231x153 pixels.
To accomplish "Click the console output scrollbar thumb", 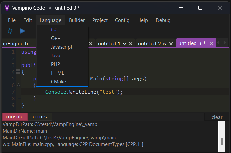I will [222, 141].
